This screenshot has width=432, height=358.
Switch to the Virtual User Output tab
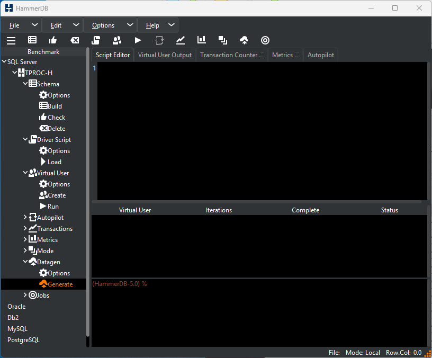tap(165, 55)
